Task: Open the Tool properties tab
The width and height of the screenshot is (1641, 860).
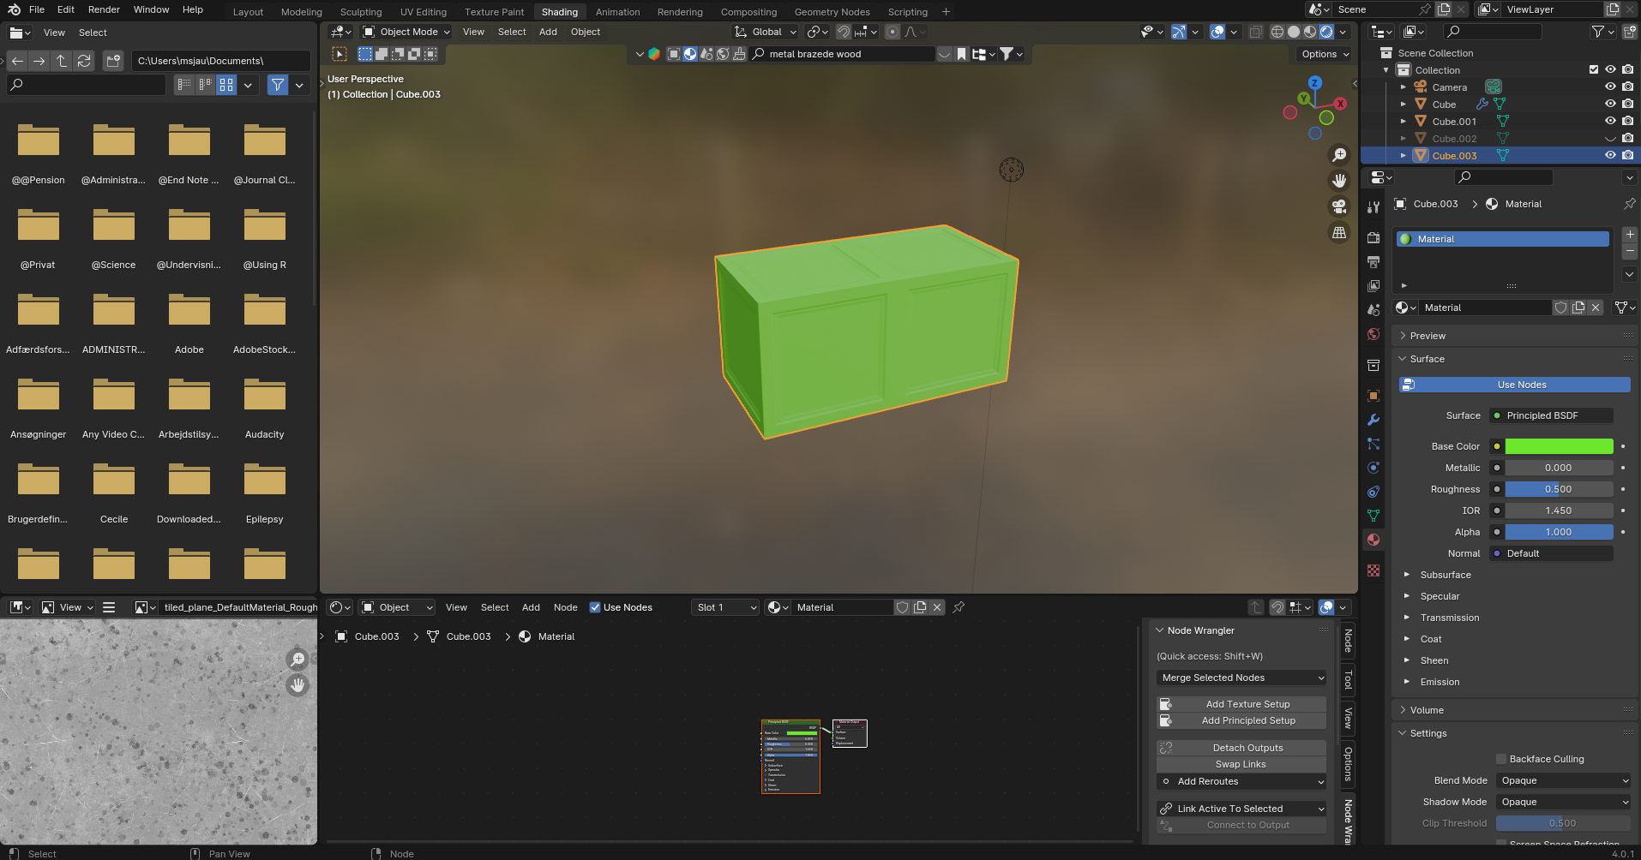Action: coord(1374,206)
